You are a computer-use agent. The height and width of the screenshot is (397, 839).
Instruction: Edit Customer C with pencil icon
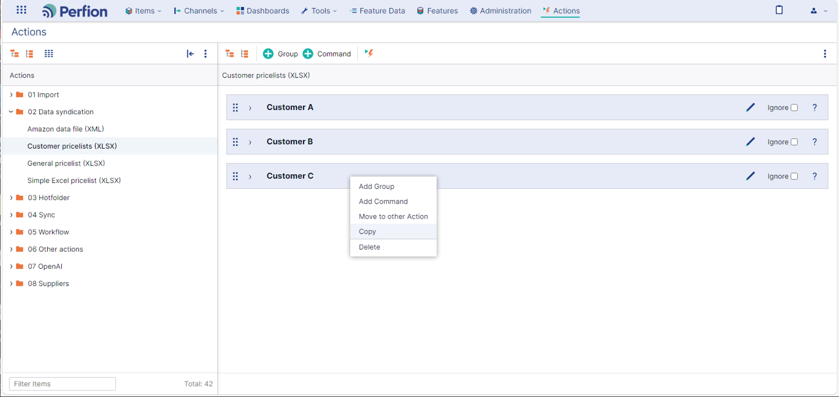(x=750, y=176)
